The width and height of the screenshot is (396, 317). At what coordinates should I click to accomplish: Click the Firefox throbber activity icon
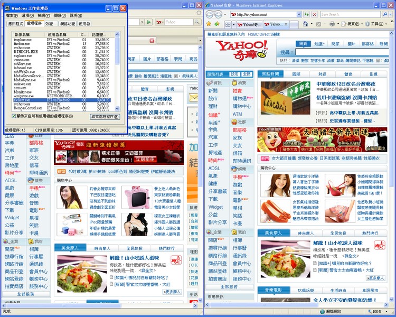199,13
